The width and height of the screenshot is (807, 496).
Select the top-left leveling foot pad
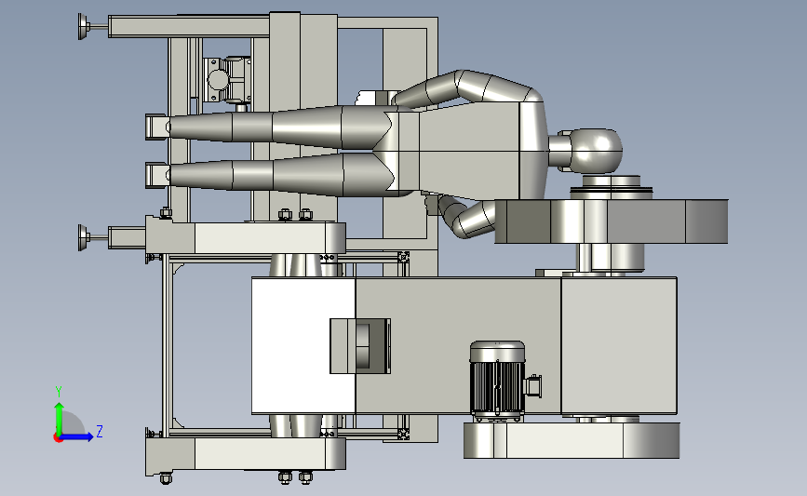click(x=83, y=26)
